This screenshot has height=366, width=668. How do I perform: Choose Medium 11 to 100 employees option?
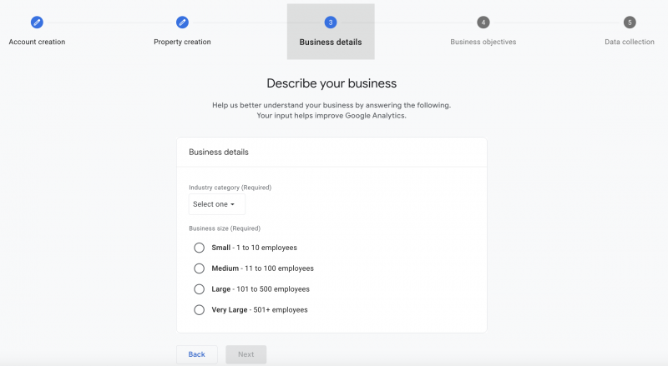click(199, 268)
